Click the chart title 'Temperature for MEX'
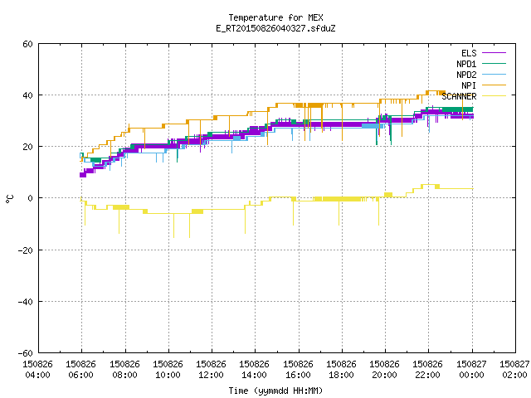This screenshot has height=398, width=531. pos(275,17)
